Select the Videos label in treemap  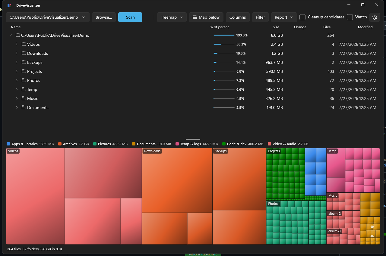13,151
